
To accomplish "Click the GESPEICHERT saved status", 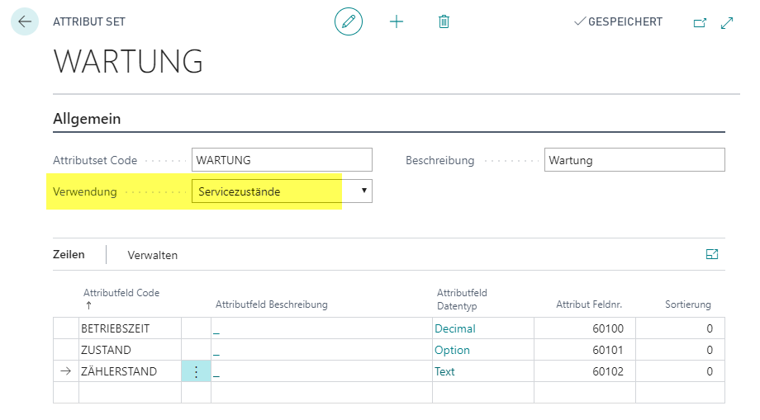I will (x=618, y=21).
